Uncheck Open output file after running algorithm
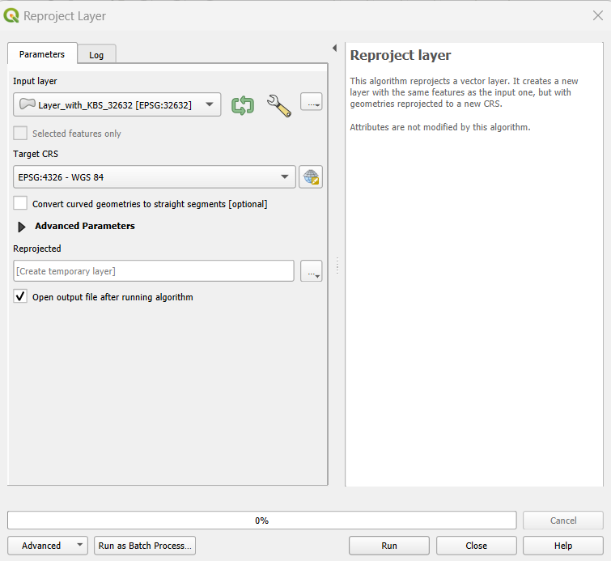The width and height of the screenshot is (611, 561). (20, 297)
